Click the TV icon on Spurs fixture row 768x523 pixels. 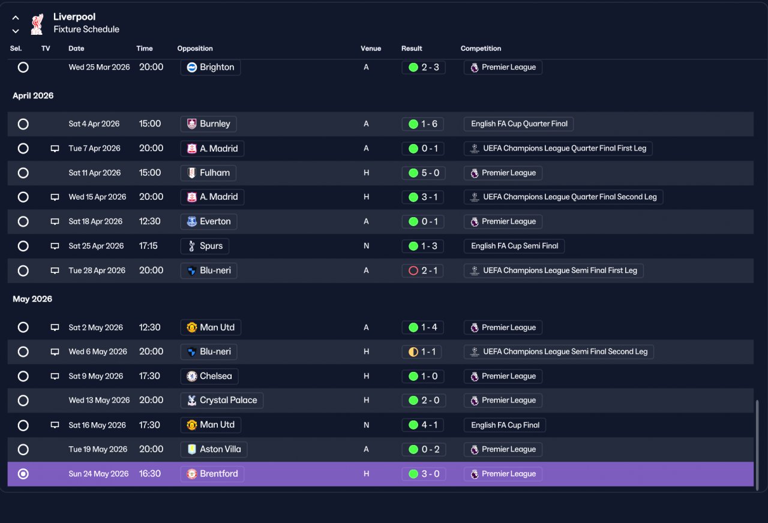pos(55,247)
